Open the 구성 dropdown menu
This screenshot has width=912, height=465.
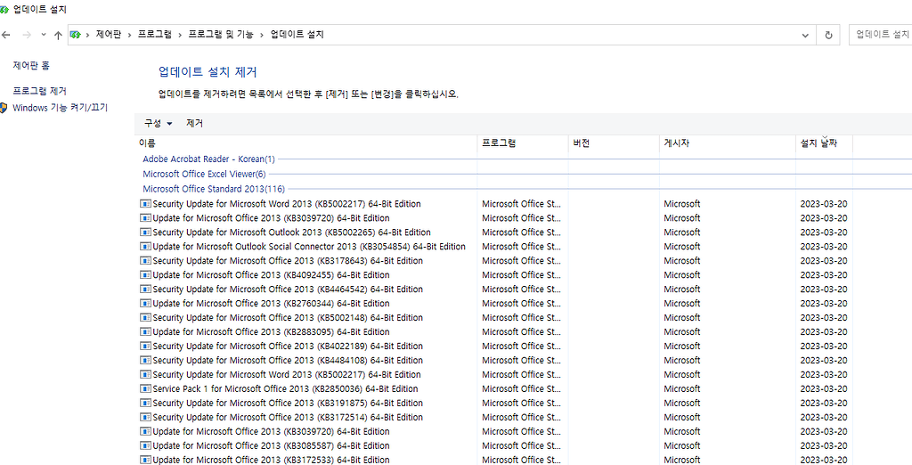click(159, 124)
